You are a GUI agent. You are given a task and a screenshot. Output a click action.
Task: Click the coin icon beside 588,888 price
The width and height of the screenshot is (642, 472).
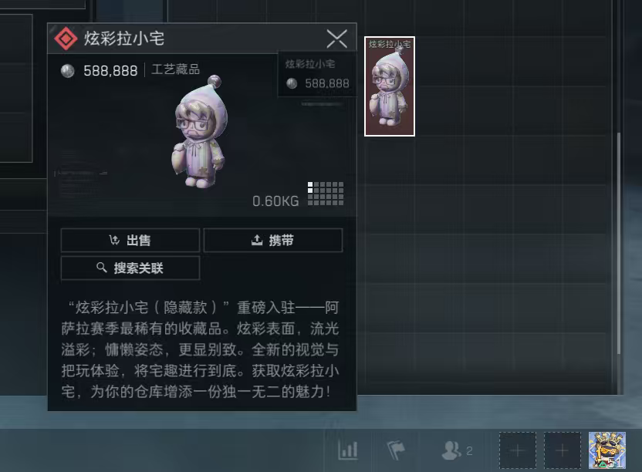pos(68,71)
